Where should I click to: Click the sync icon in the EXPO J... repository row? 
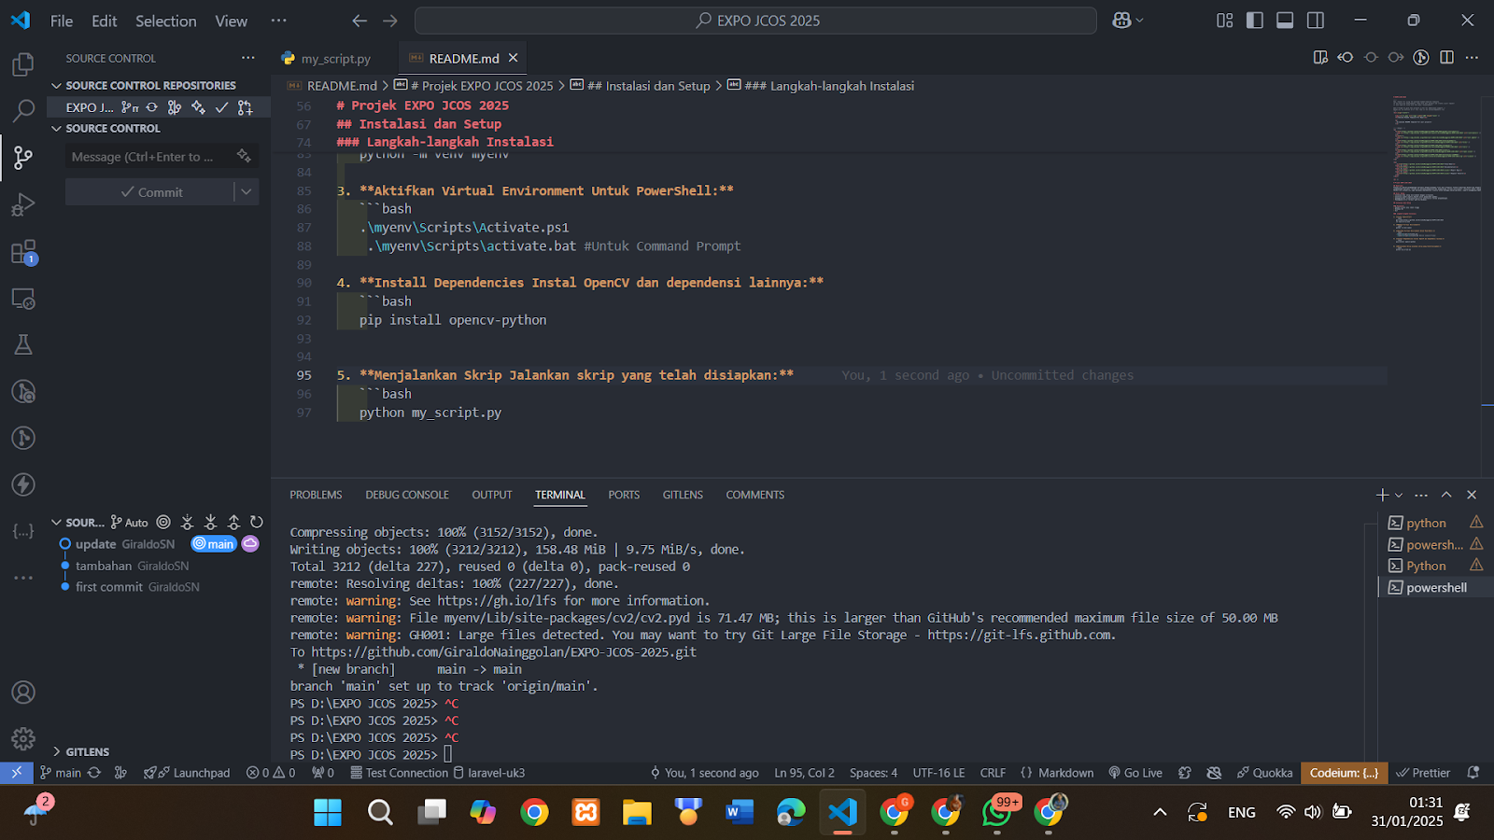[152, 107]
